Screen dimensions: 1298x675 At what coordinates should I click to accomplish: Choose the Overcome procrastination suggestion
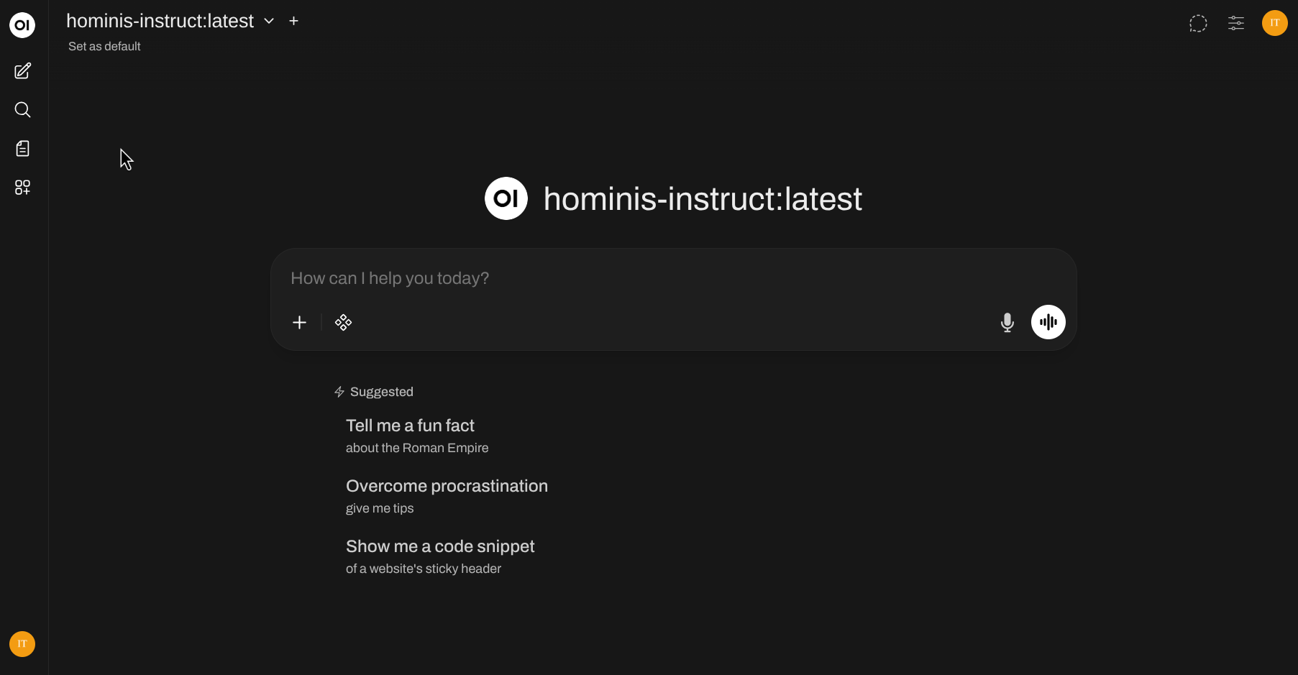tap(447, 495)
